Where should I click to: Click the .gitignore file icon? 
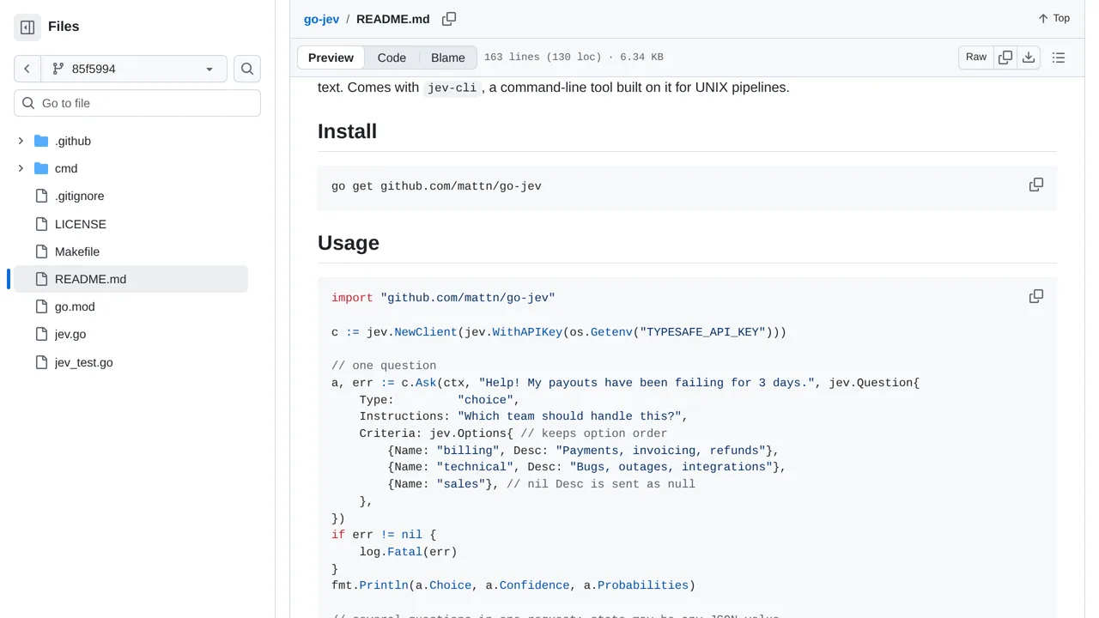[41, 196]
